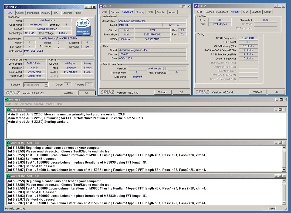This screenshot has height=213, width=291.
Task: Click Worker #2 scrollbar down arrow
Action: [x=284, y=203]
